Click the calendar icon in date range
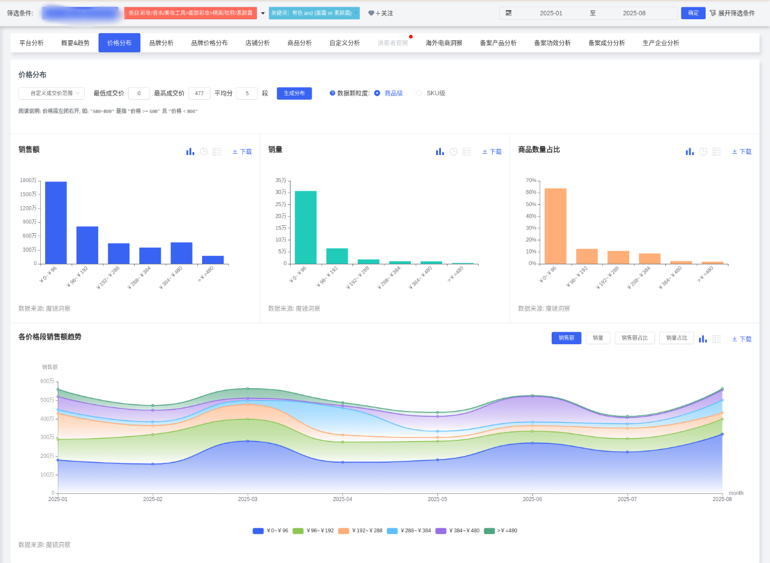The image size is (770, 563). 508,13
